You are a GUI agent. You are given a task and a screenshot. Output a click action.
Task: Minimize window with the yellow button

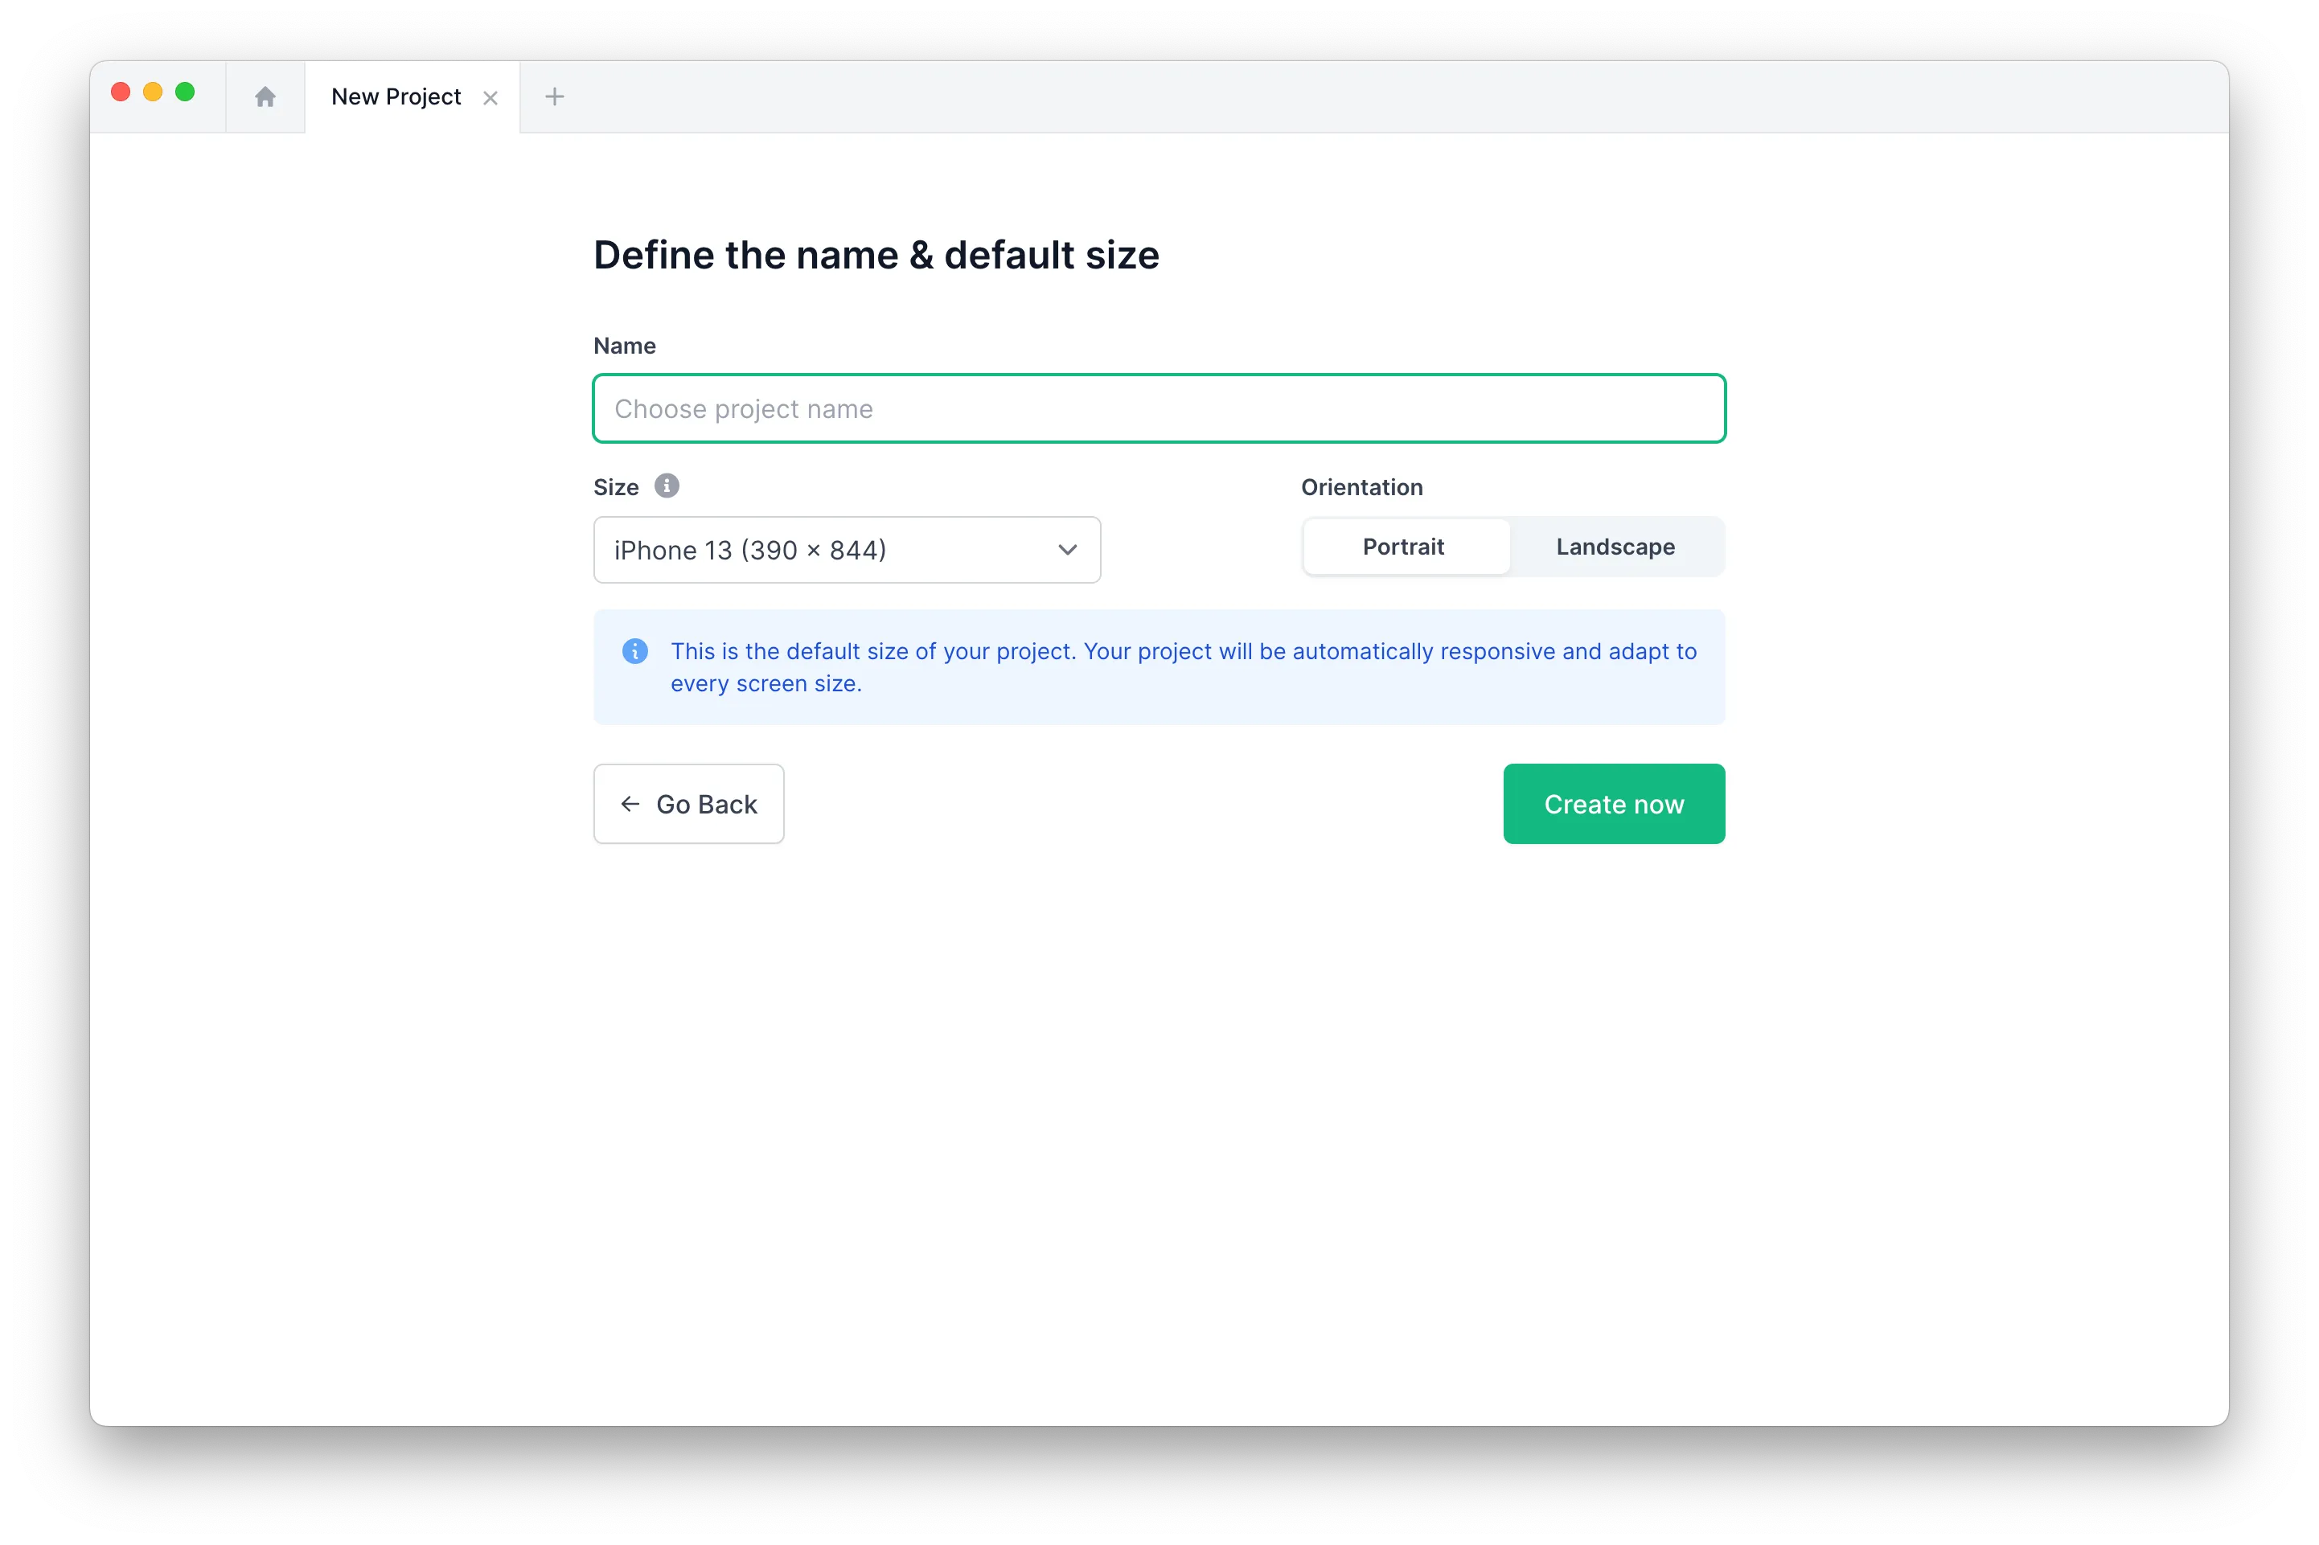pyautogui.click(x=153, y=92)
